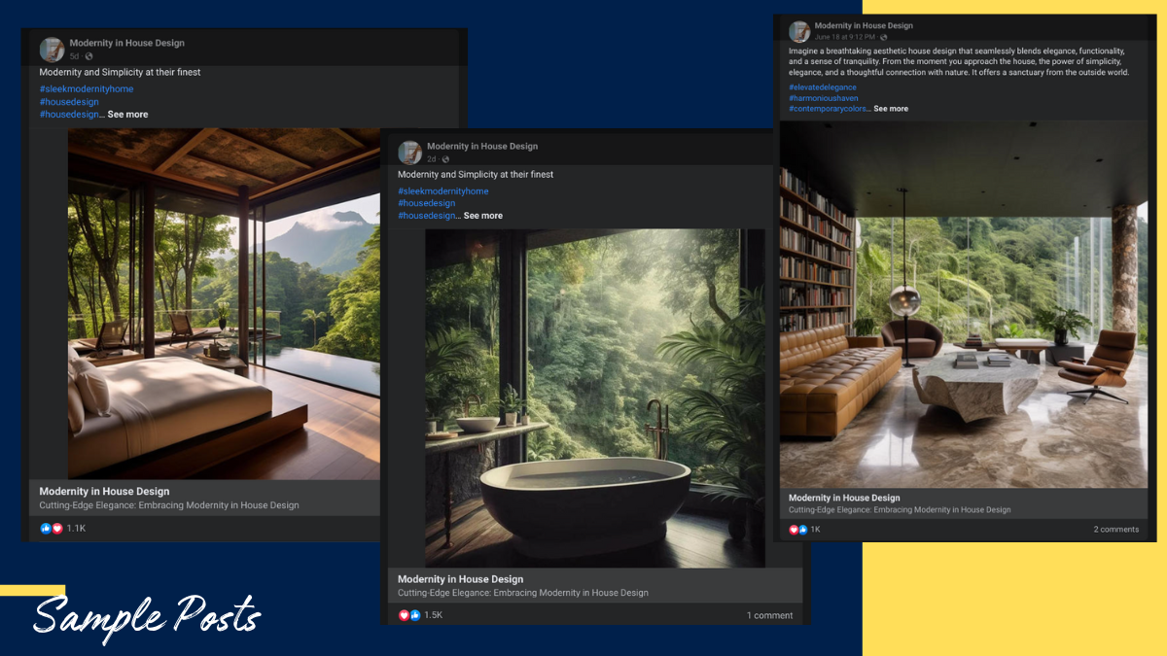Click Cutting-Edge Elegance subtitle under bedroom image
The width and height of the screenshot is (1167, 656).
point(169,505)
